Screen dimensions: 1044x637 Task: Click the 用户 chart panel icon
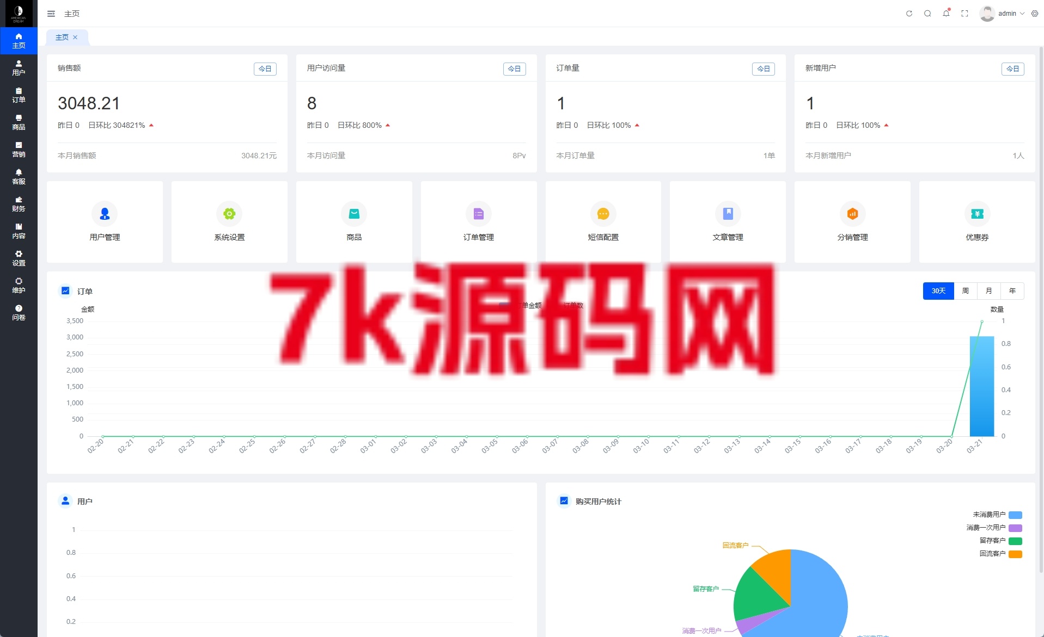65,501
